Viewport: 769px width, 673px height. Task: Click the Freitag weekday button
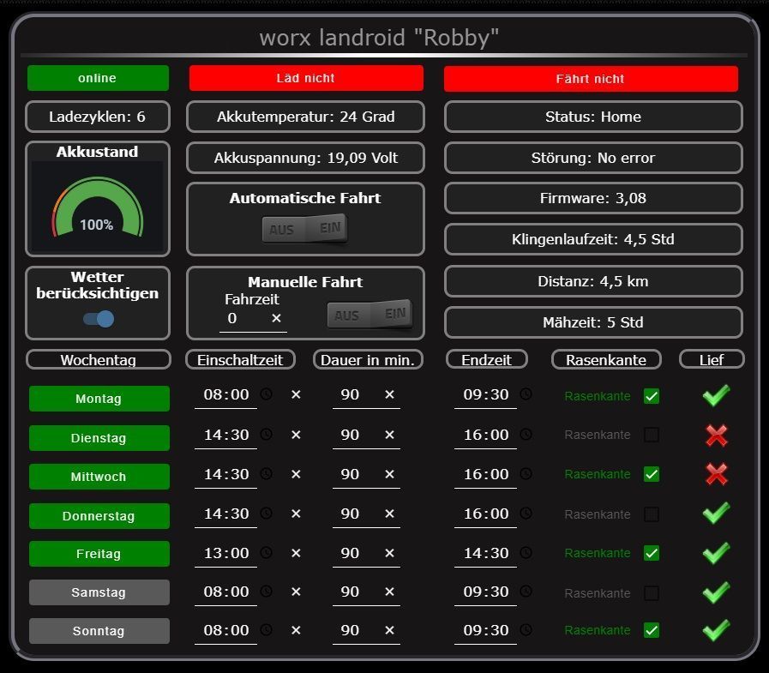[x=99, y=553]
